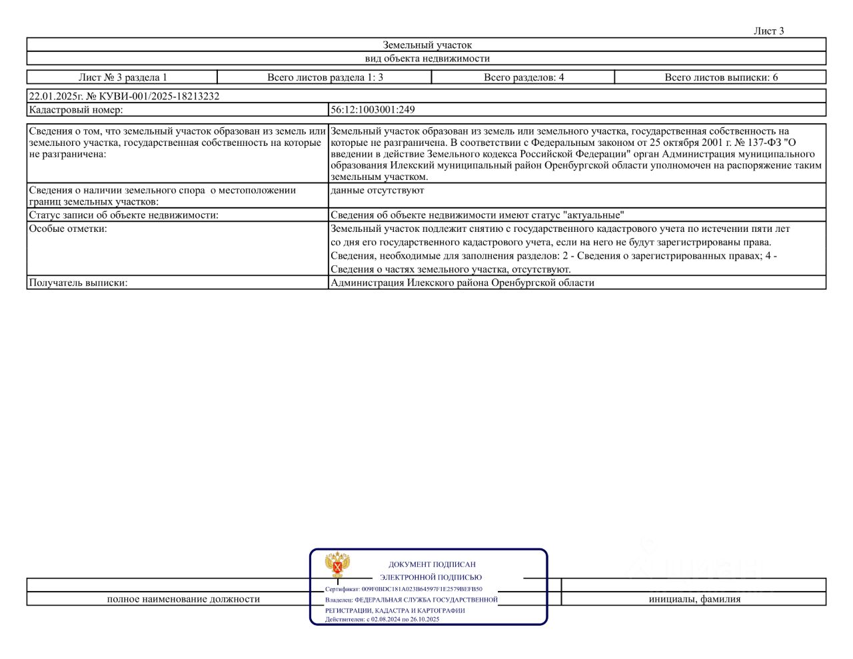This screenshot has height=659, width=853.
Task: Click the 'вид объекта недвижимости' caption
Action: tap(426, 59)
